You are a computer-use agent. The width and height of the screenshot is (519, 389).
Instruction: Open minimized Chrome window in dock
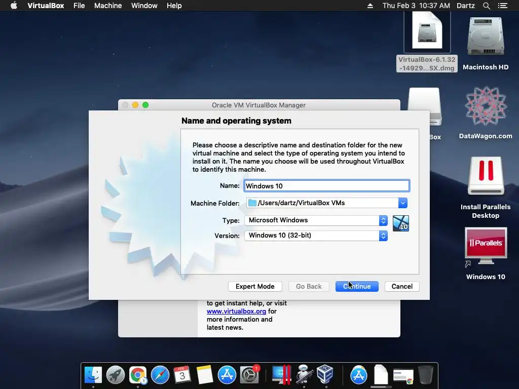click(x=403, y=376)
